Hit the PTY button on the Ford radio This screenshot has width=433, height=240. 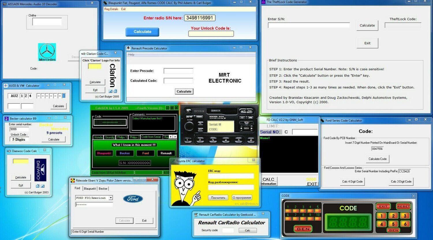click(x=200, y=129)
